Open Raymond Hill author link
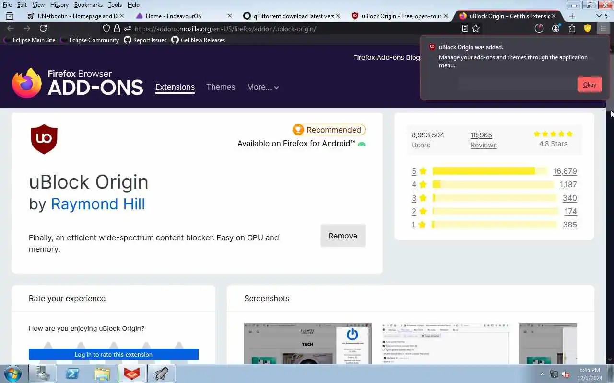 pyautogui.click(x=98, y=204)
